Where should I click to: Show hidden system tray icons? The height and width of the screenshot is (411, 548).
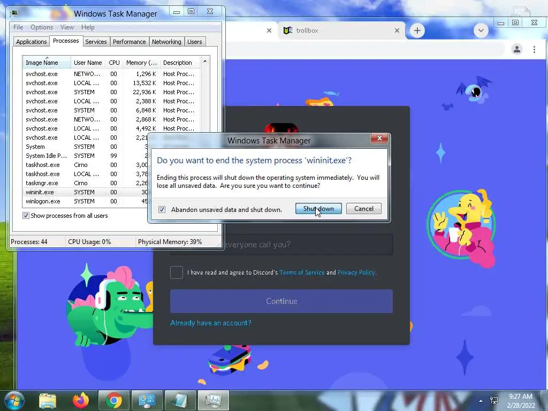click(x=481, y=401)
